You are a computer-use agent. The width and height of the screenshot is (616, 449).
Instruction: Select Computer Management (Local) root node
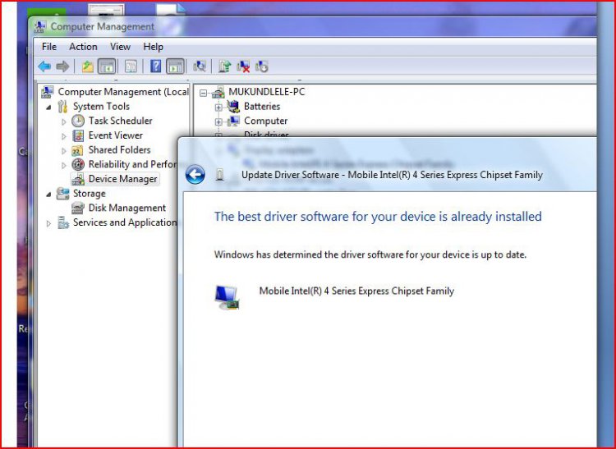point(123,92)
